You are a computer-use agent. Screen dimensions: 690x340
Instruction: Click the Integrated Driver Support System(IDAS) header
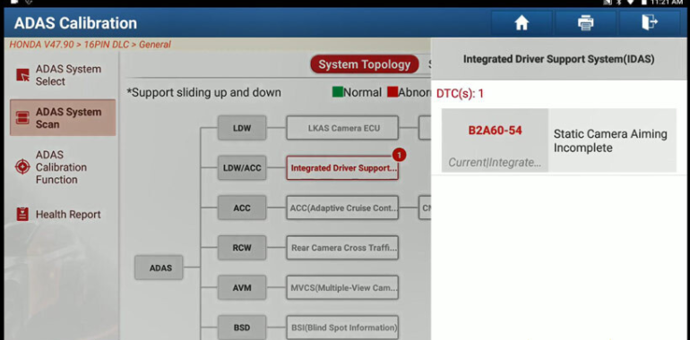[558, 59]
